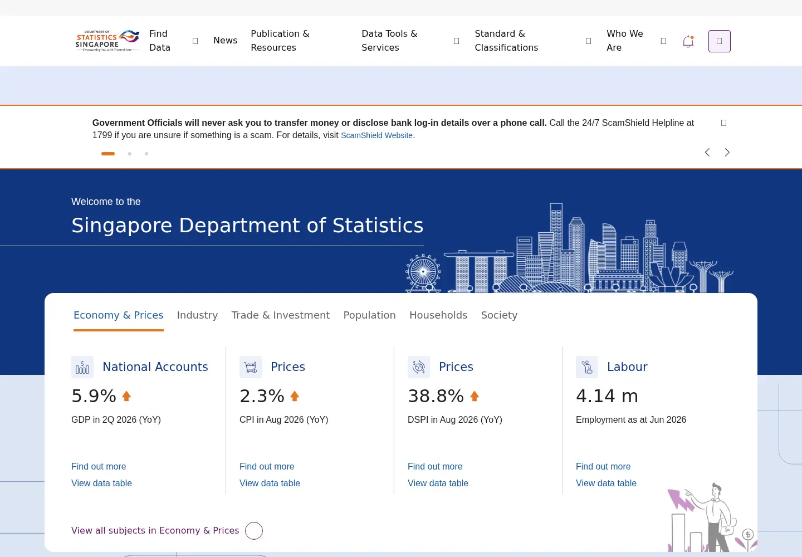Click Find out more under National Accounts
This screenshot has height=557, width=802.
99,467
